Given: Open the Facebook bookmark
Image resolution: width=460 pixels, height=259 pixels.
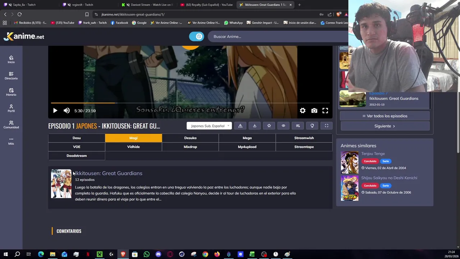Looking at the screenshot, I should pos(119,23).
